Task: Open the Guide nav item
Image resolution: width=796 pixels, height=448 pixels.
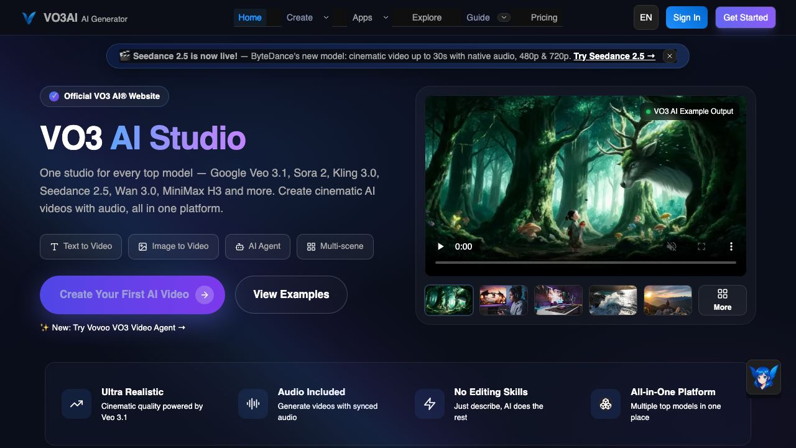Action: (478, 17)
